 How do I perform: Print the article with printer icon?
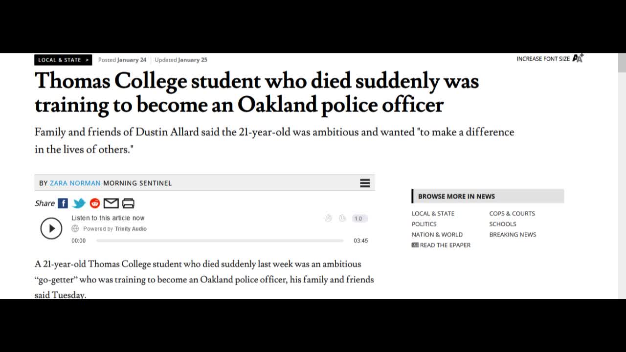128,203
